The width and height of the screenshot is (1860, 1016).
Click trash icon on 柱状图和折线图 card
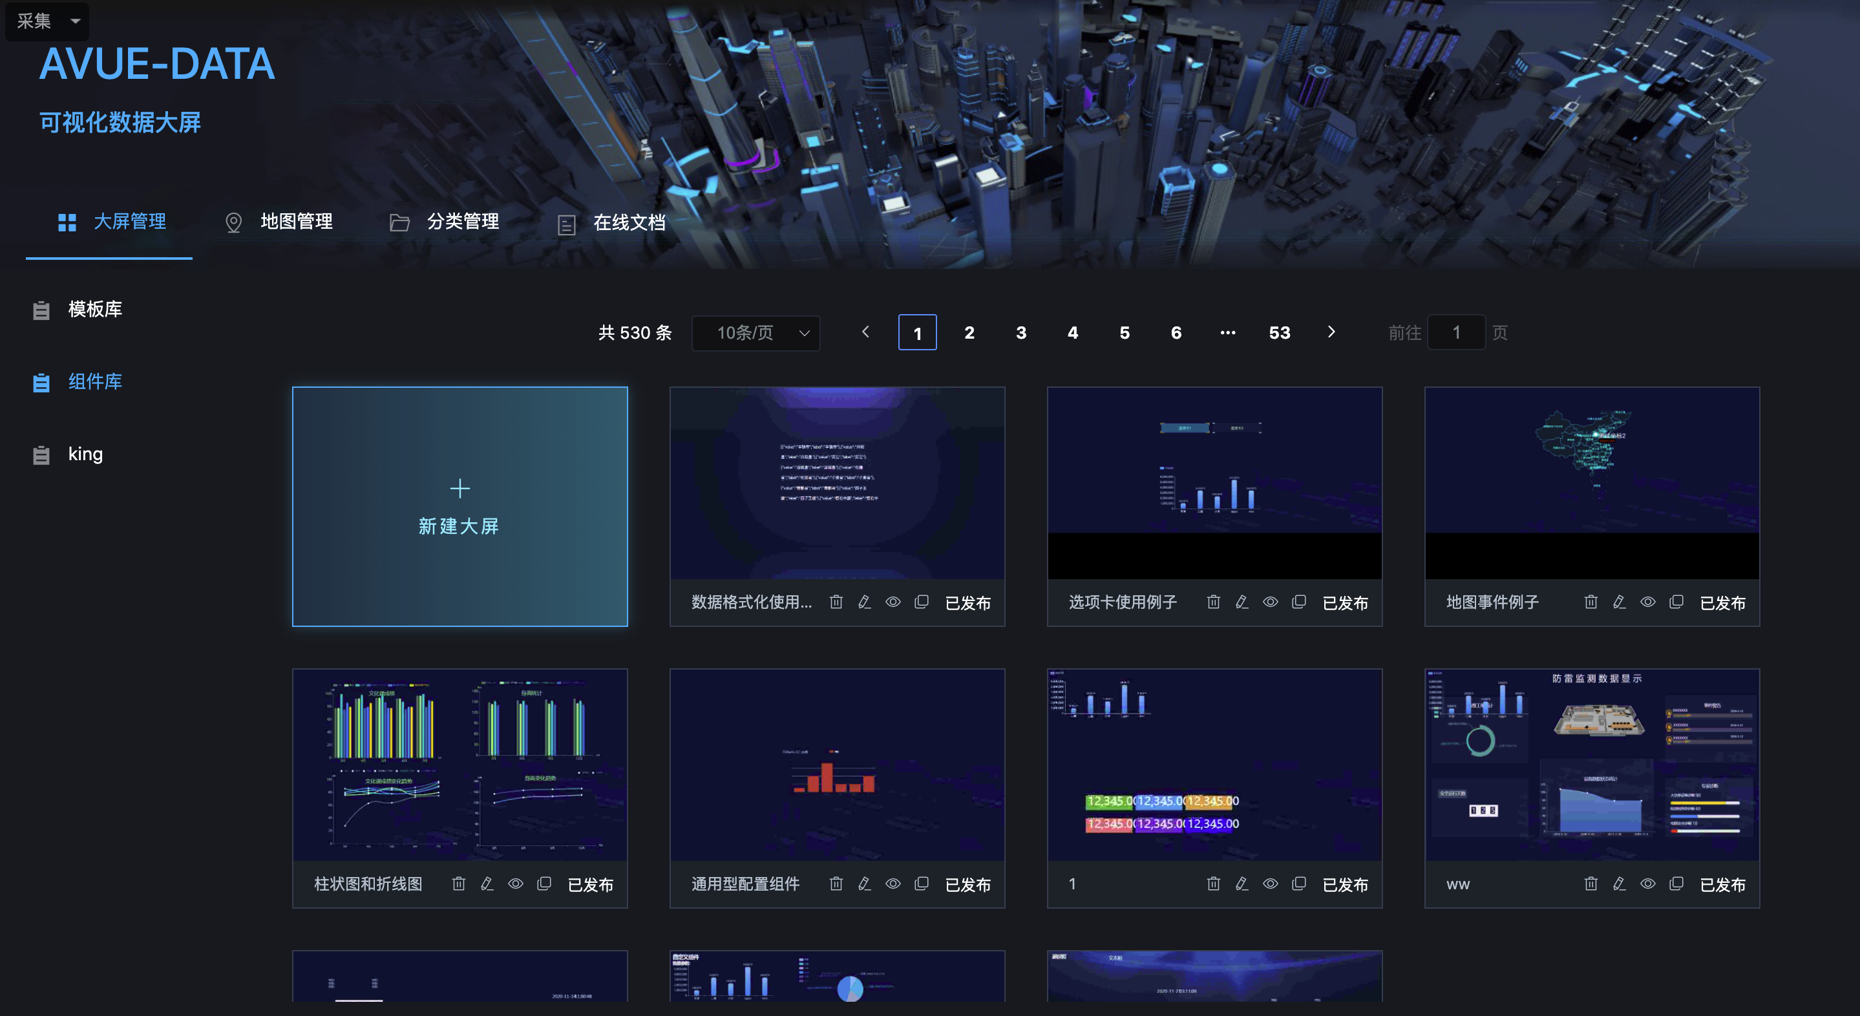click(458, 883)
